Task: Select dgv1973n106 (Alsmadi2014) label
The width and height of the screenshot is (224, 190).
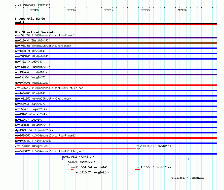Action: 34,130
